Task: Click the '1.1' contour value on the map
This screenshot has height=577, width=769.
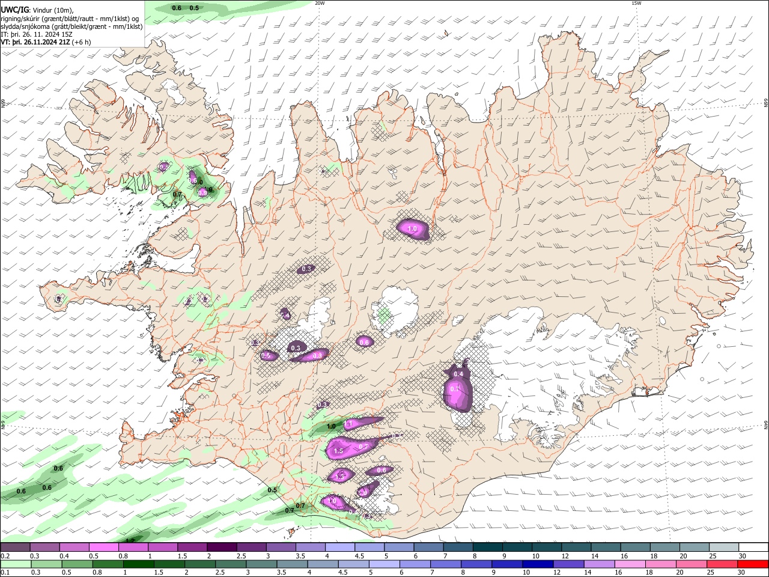Action: click(348, 424)
